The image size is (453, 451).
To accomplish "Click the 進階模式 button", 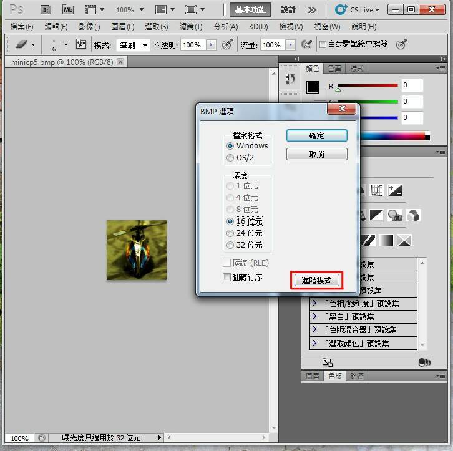I will 316,280.
